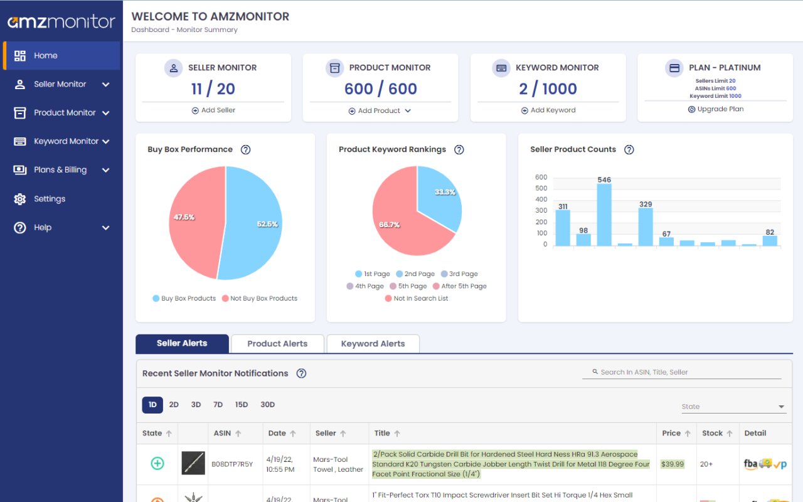Select the 1D time range button
Screen dimensions: 803x502
coord(152,405)
